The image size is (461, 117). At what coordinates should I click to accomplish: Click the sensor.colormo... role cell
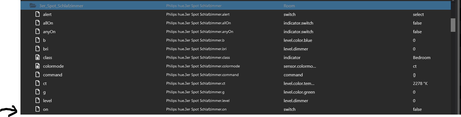(x=300, y=66)
